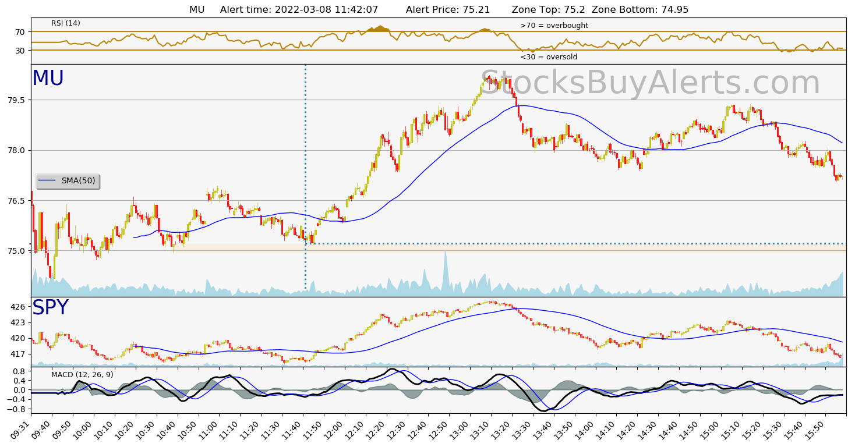The height and width of the screenshot is (447, 855).
Task: Click the 76.5 price axis label
Action: click(17, 201)
